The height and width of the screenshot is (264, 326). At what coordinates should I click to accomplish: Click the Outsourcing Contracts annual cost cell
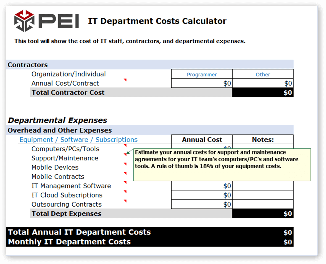click(202, 204)
